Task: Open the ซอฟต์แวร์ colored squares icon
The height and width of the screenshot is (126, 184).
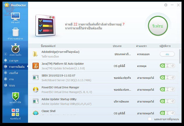Action: coord(15,112)
